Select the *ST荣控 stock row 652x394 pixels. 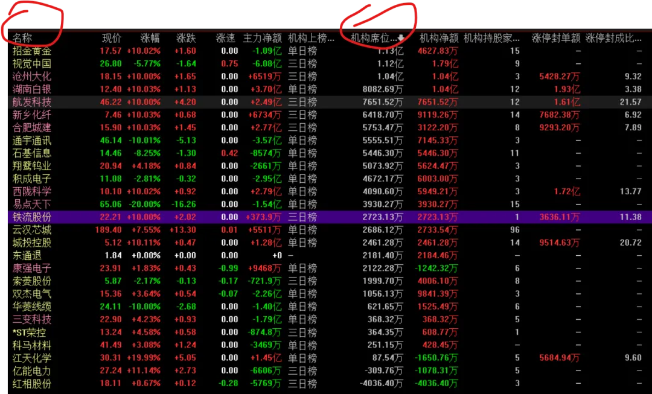pos(330,332)
